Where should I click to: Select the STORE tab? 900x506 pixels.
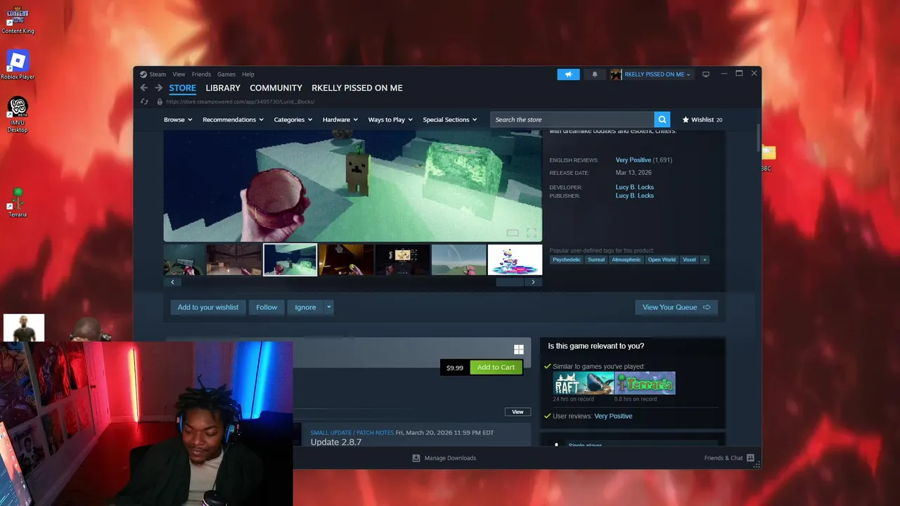[x=182, y=88]
